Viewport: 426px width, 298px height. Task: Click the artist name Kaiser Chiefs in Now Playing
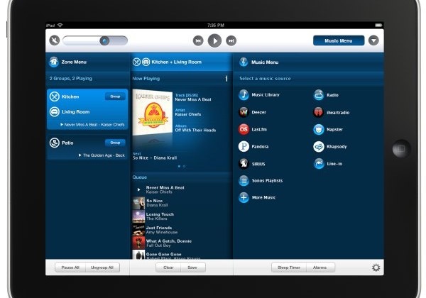188,114
